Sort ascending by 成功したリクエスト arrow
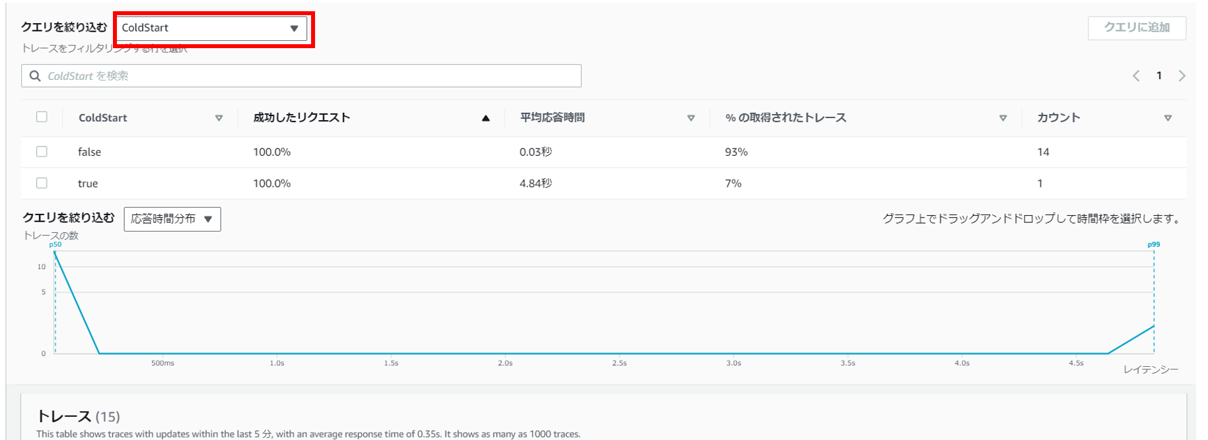The image size is (1208, 440). click(485, 118)
